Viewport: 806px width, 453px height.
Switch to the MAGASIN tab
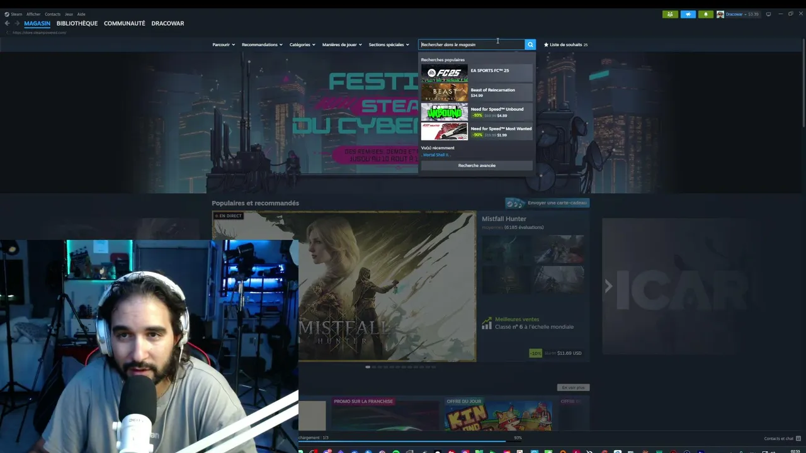37,23
